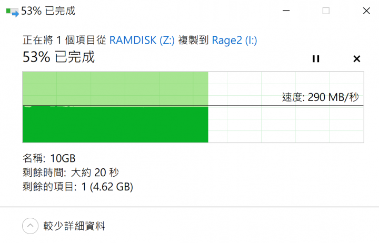Screen dimensions: 379x243
Task: Click the 名稱: 10GB file name line
Action: 49,158
